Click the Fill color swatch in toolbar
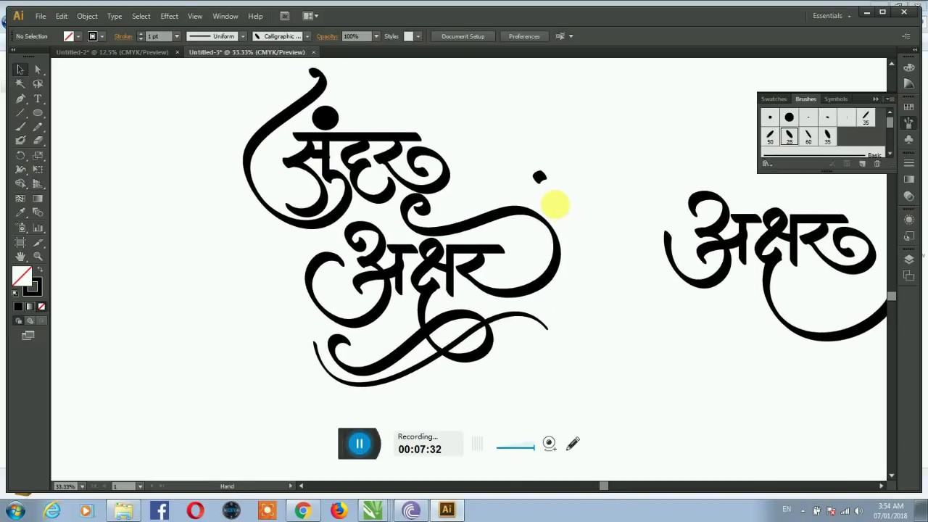The image size is (928, 522). (x=22, y=276)
